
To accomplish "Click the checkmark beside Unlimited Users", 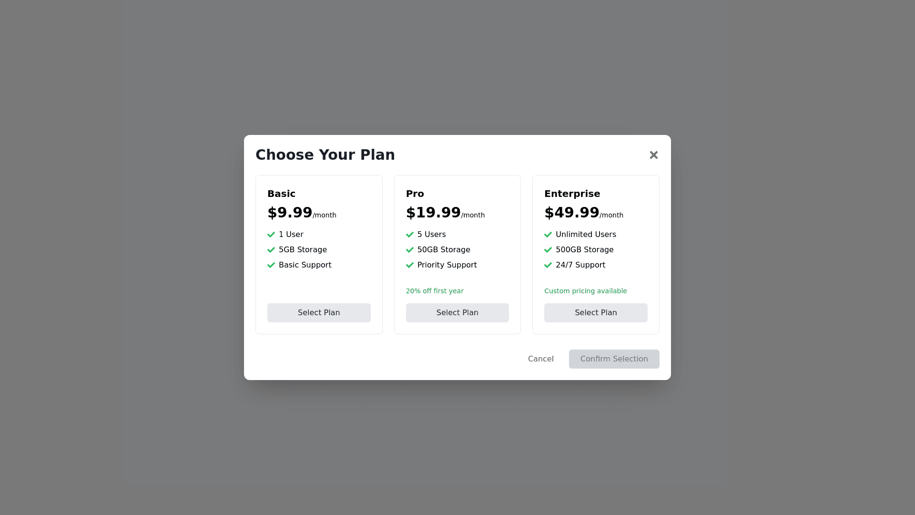I will (x=548, y=235).
